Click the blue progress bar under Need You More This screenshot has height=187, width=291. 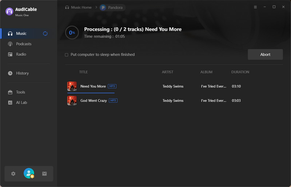91,93
